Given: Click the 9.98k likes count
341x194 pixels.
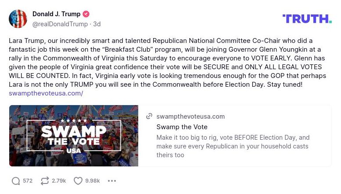Looking at the screenshot, I should coord(93,181).
